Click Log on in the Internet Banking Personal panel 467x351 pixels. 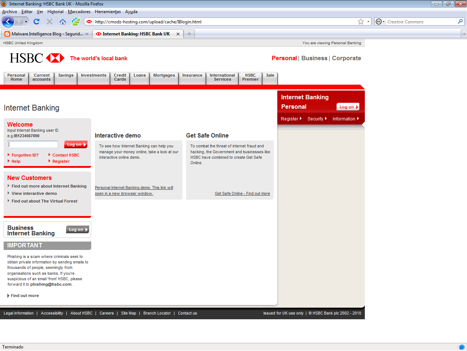click(348, 107)
